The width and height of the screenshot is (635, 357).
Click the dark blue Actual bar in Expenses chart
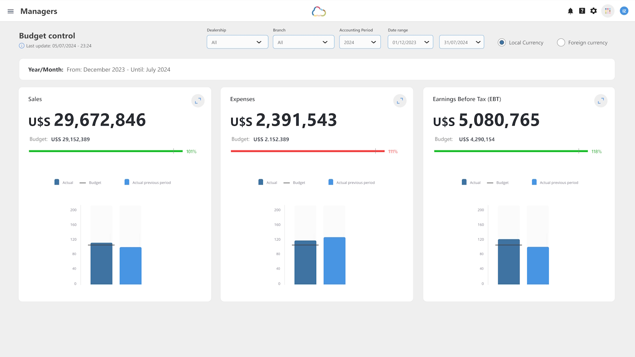coord(305,263)
